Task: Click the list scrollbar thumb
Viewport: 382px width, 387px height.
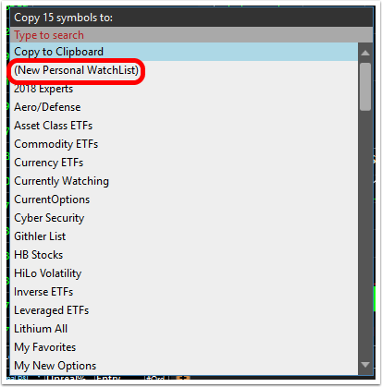Action: [x=365, y=87]
